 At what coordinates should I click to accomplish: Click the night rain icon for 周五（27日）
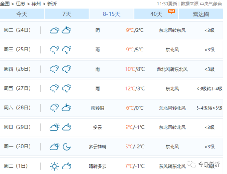click(66, 88)
